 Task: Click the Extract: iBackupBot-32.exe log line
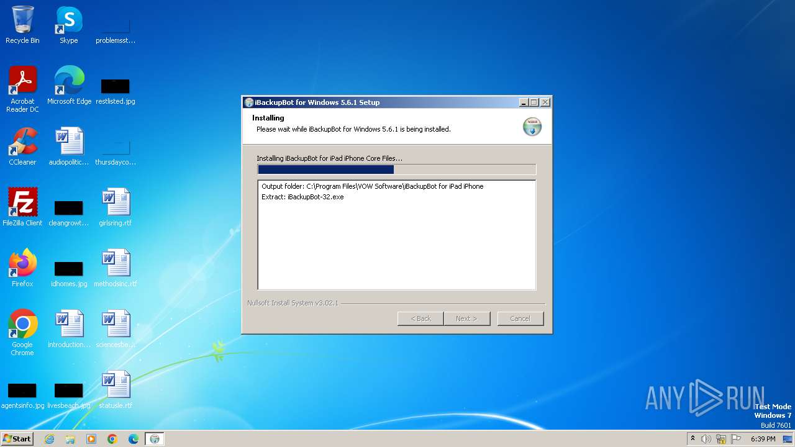[302, 197]
